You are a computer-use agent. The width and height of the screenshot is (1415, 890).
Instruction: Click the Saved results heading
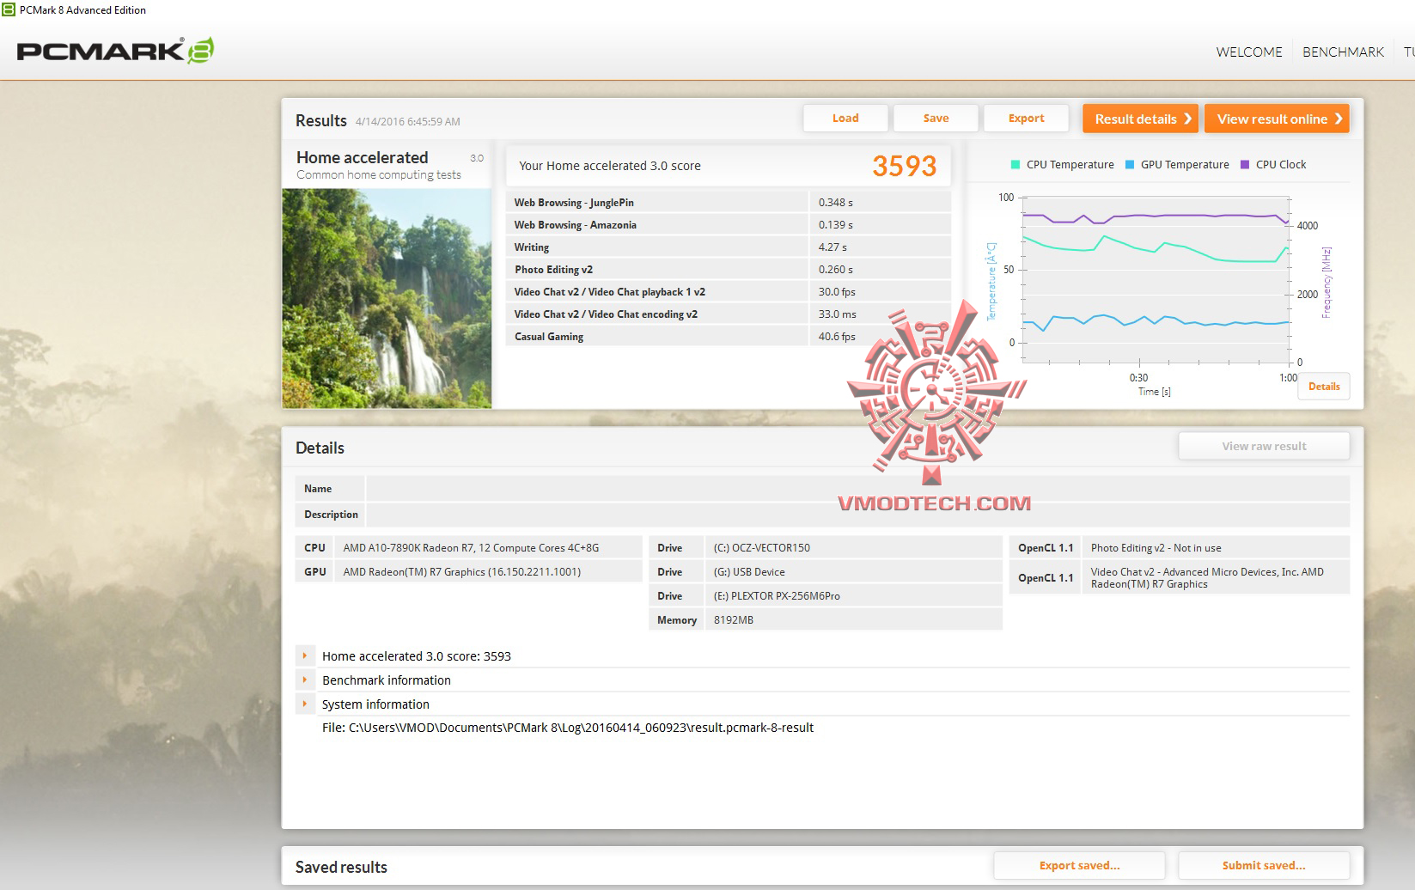341,867
